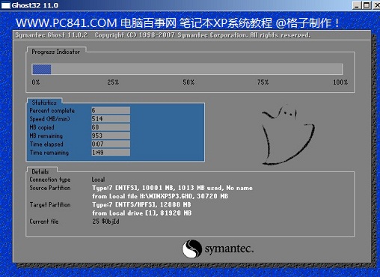
Task: Click the 'from Local file H:\WINXPSP3.GHO' line
Action: click(x=160, y=196)
